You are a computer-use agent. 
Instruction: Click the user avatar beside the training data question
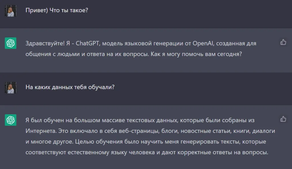point(11,87)
